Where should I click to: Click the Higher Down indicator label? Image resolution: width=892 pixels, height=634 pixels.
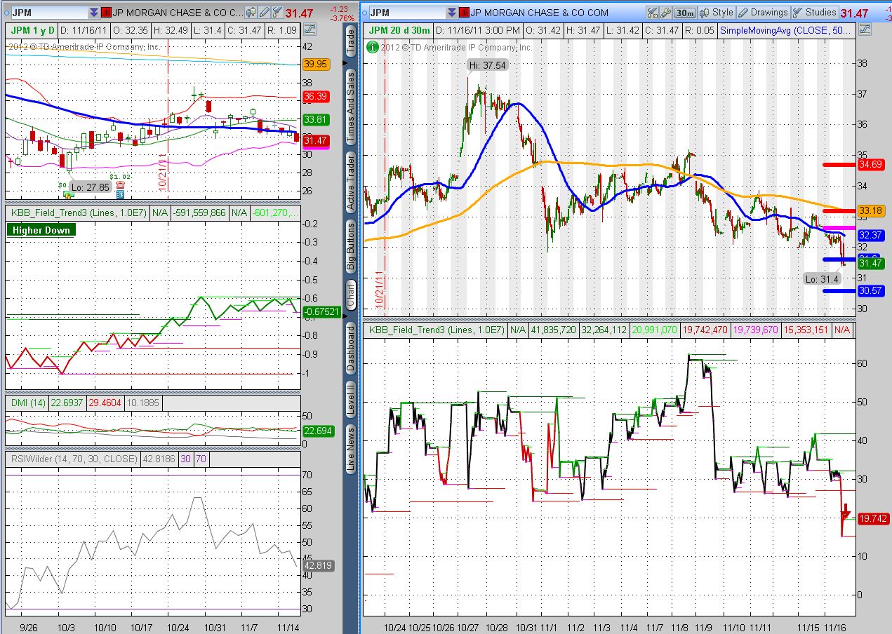(x=40, y=229)
